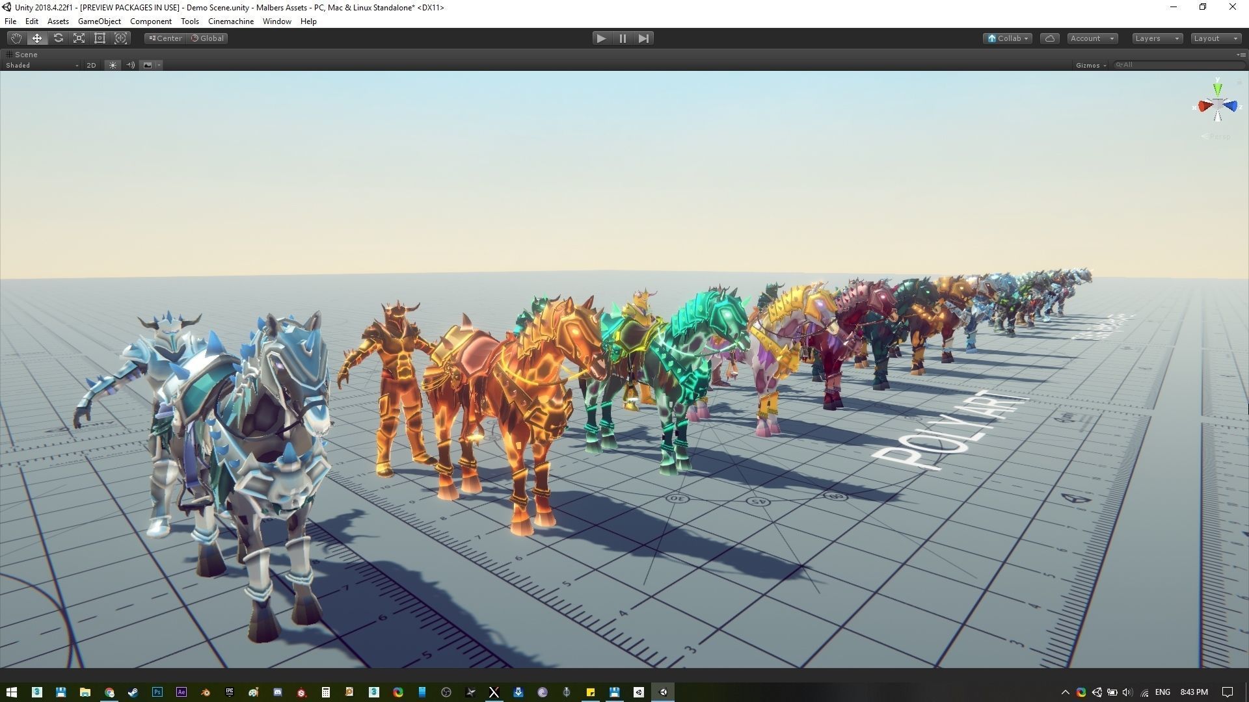
Task: Open the ENG language switcher
Action: [1162, 692]
